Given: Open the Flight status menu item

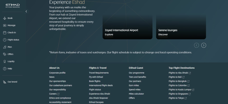Looking at the screenshot, I should (x=13, y=40).
